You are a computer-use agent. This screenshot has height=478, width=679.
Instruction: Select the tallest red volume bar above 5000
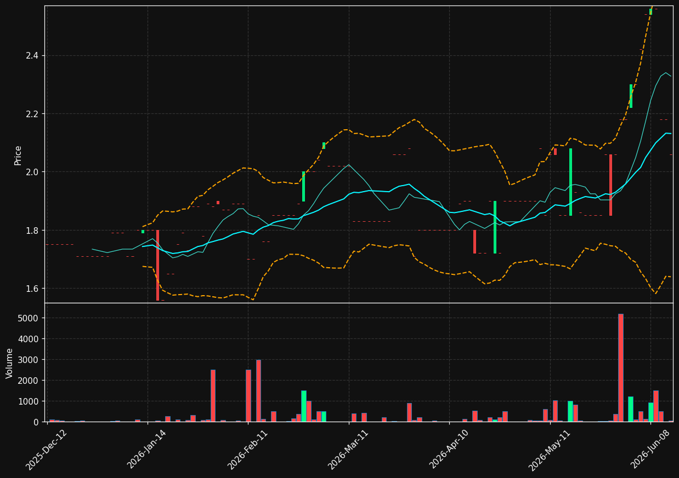pyautogui.click(x=620, y=367)
